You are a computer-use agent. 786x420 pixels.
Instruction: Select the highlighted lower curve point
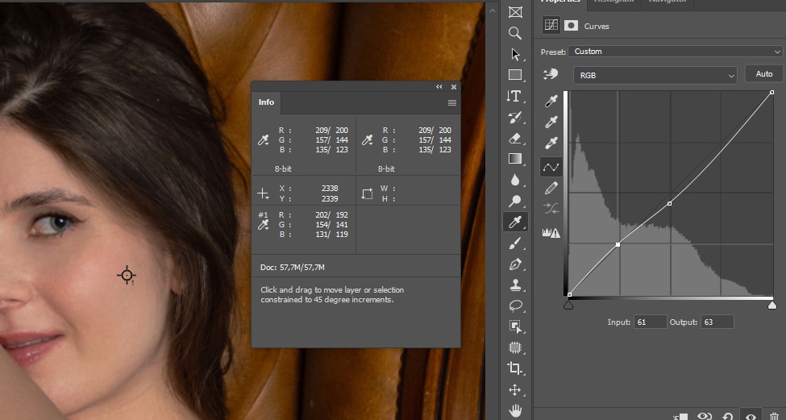tap(618, 244)
